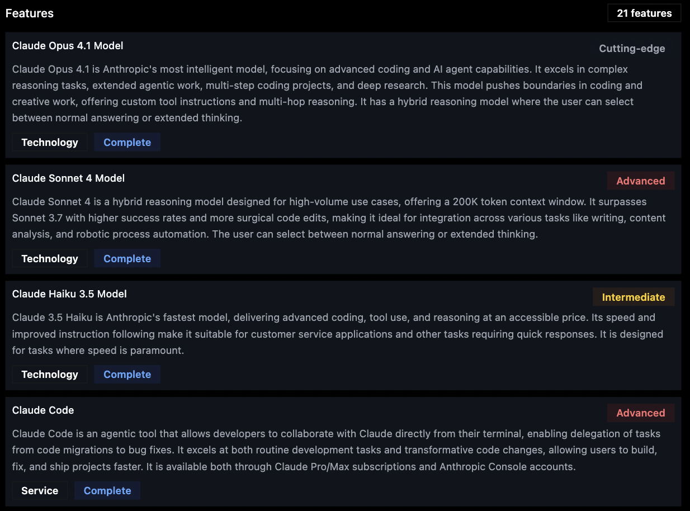Click the Complete status on Sonnet 4 card
The image size is (690, 511).
(x=127, y=259)
